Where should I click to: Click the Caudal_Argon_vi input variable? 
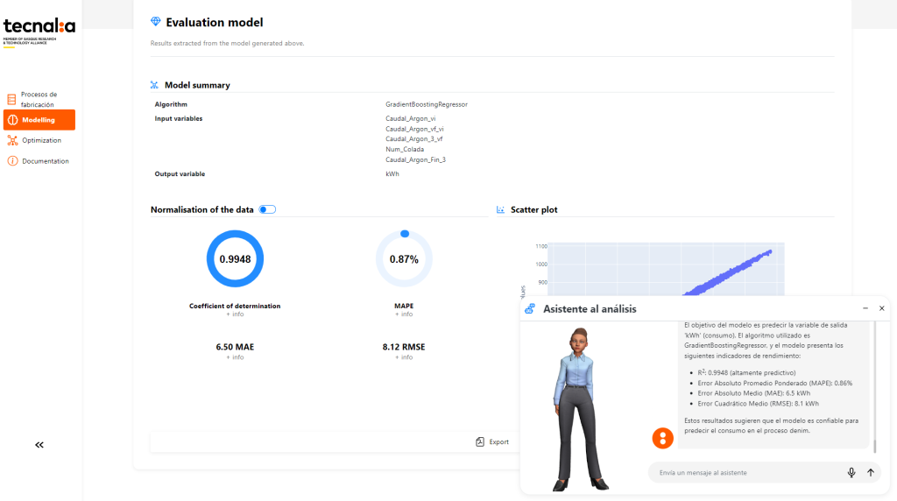pos(410,119)
